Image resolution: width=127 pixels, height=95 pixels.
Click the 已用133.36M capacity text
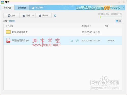pyautogui.click(x=104, y=14)
